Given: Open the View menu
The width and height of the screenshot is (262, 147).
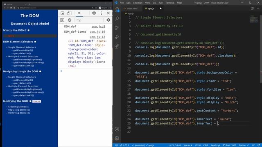Looking at the screenshot, I should point(147,3).
